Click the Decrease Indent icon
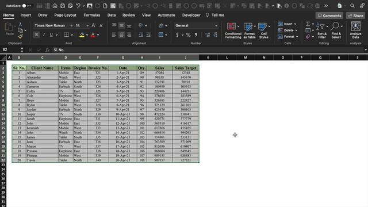 (x=141, y=34)
